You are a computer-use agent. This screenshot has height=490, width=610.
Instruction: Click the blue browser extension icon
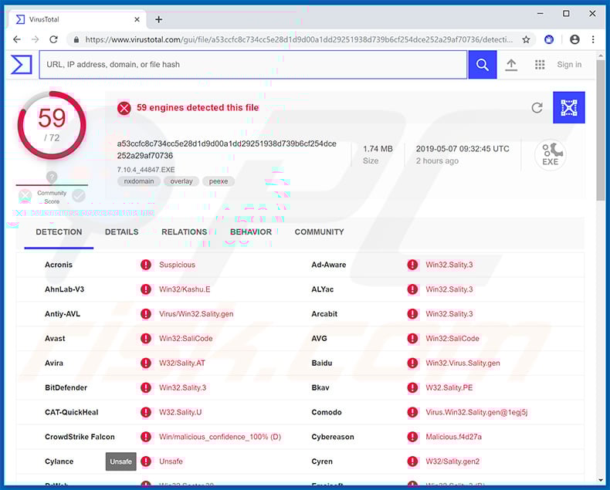(x=549, y=39)
